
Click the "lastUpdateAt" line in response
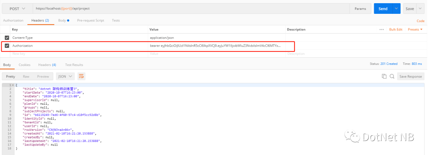(x=62, y=141)
